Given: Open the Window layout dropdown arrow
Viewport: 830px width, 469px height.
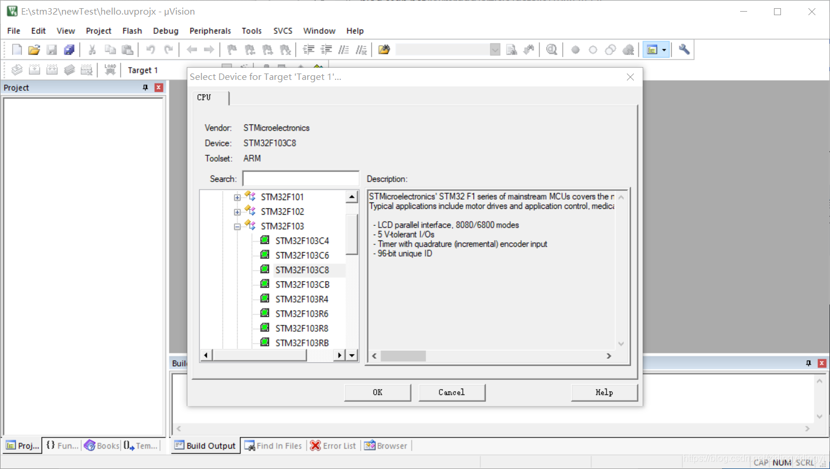Looking at the screenshot, I should pos(664,50).
